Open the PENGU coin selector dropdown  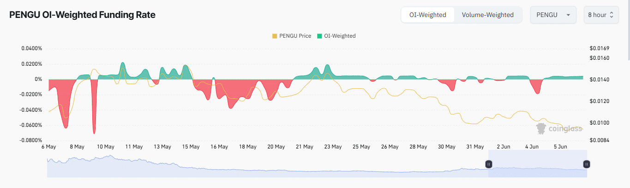pos(553,15)
